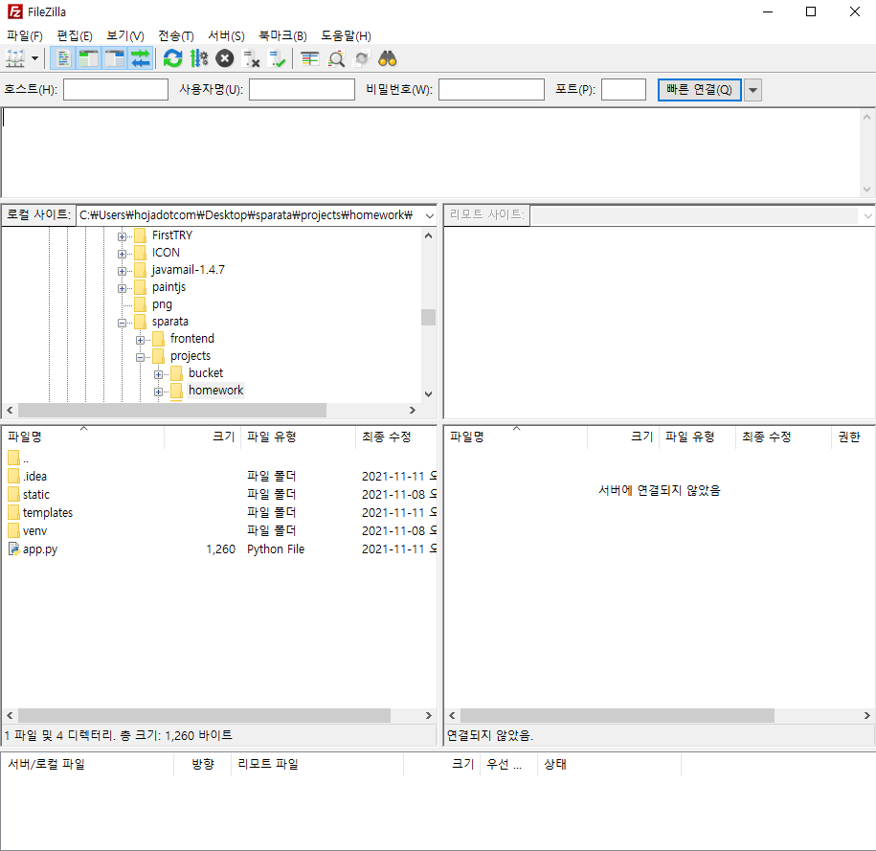Open the 도움말(H) menu
The width and height of the screenshot is (876, 851).
click(x=346, y=35)
